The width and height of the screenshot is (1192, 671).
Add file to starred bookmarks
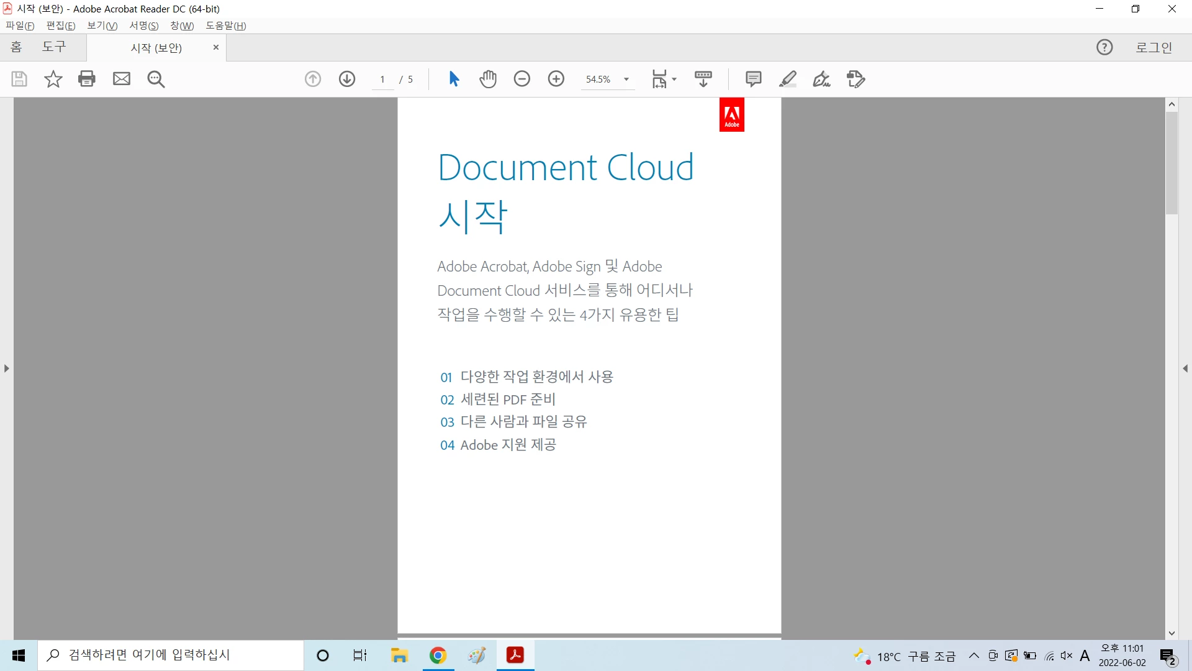53,79
